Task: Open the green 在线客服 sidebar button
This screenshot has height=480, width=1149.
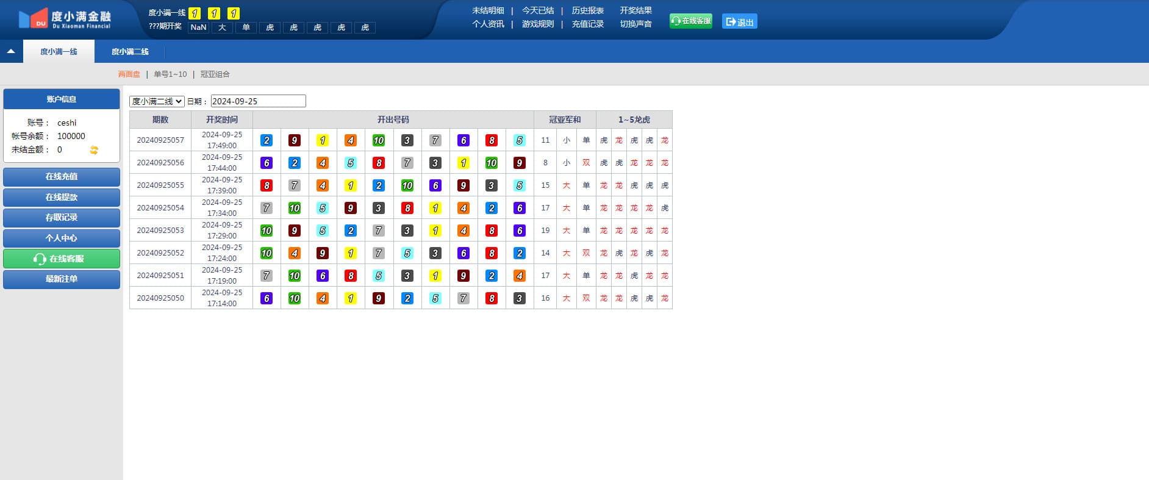Action: (62, 259)
